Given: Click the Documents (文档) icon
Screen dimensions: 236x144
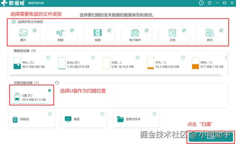Looking at the screenshot, I should tap(172, 33).
